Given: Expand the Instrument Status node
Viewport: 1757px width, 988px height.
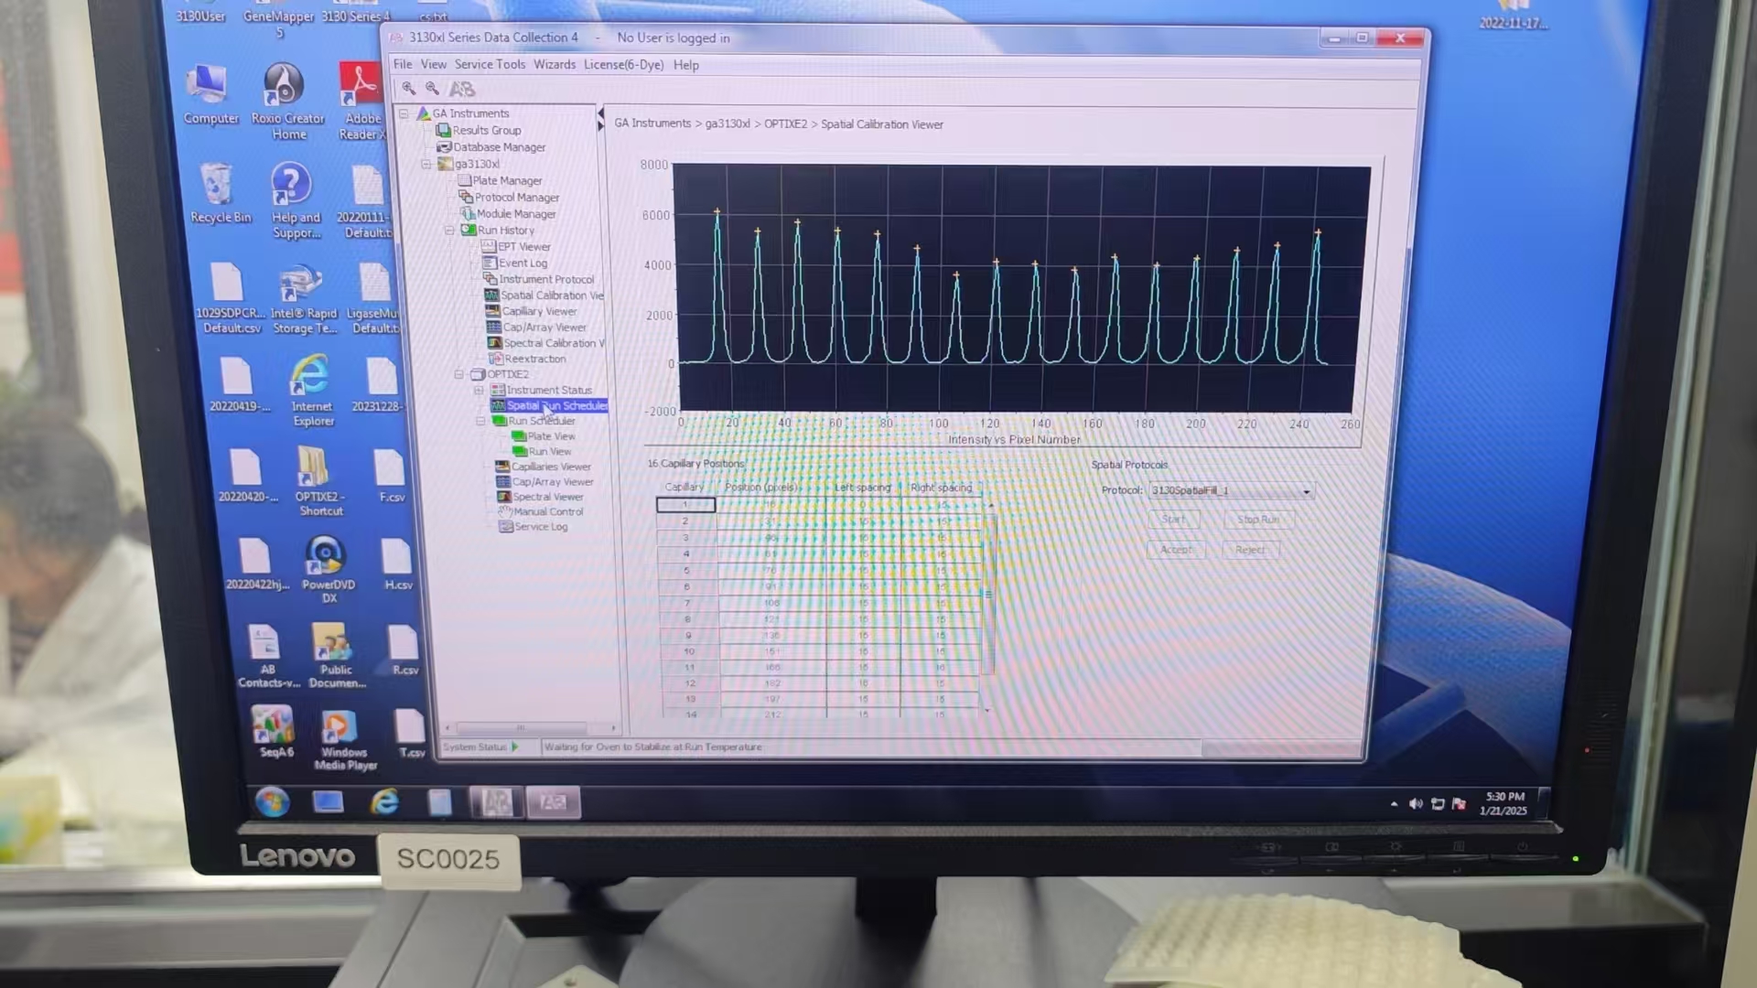Looking at the screenshot, I should pos(479,390).
